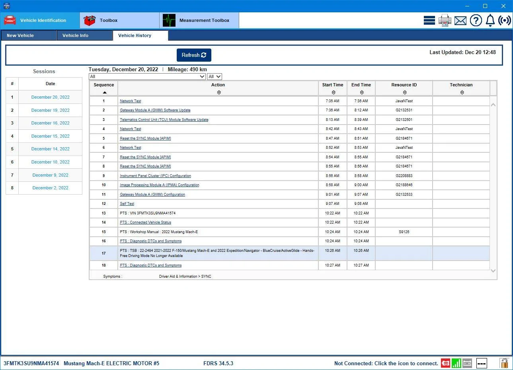Viewport: 513px width, 370px height.
Task: Click resource ID S9126
Action: pos(404,232)
